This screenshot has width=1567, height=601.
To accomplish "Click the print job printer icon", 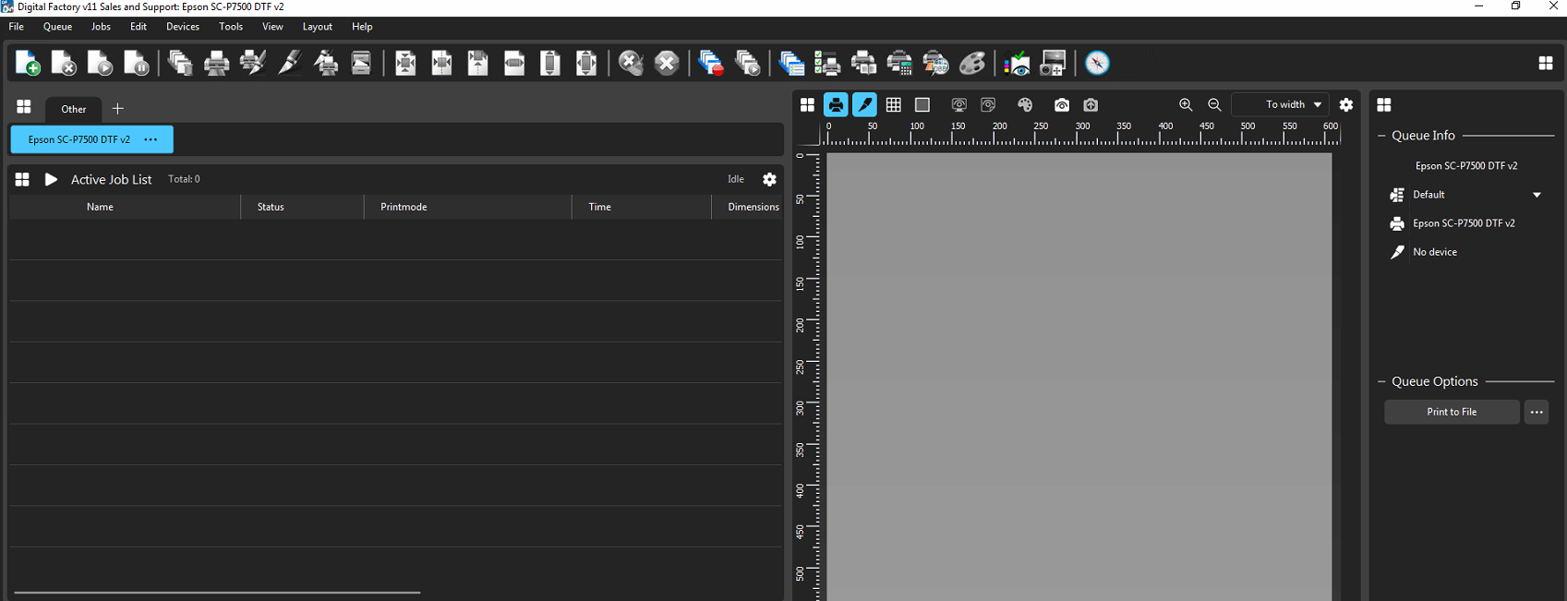I will pyautogui.click(x=217, y=63).
